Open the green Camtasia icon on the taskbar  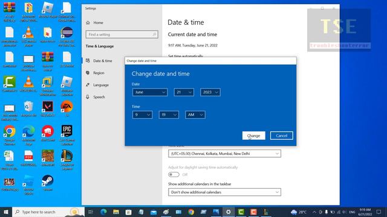pyautogui.click(x=241, y=212)
